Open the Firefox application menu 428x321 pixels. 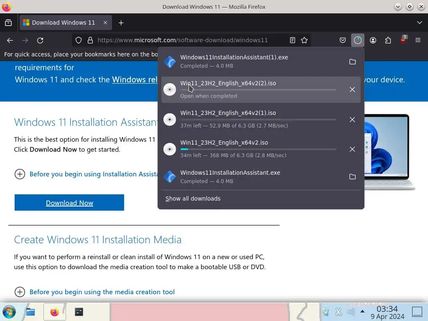pos(418,41)
